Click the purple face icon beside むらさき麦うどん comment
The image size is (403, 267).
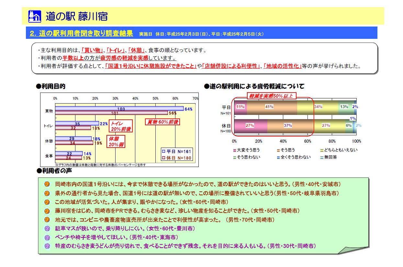tap(47, 246)
